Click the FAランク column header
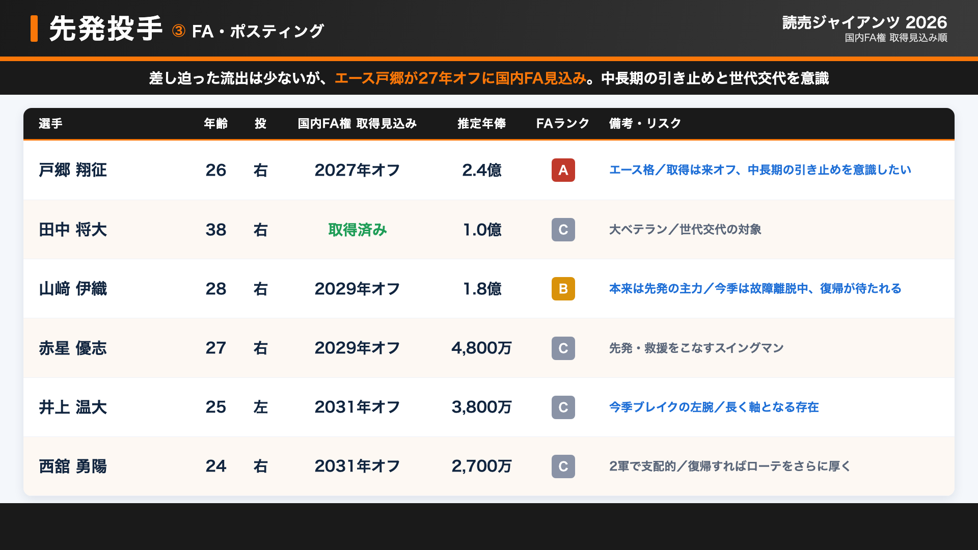Image resolution: width=978 pixels, height=550 pixels. coord(563,124)
